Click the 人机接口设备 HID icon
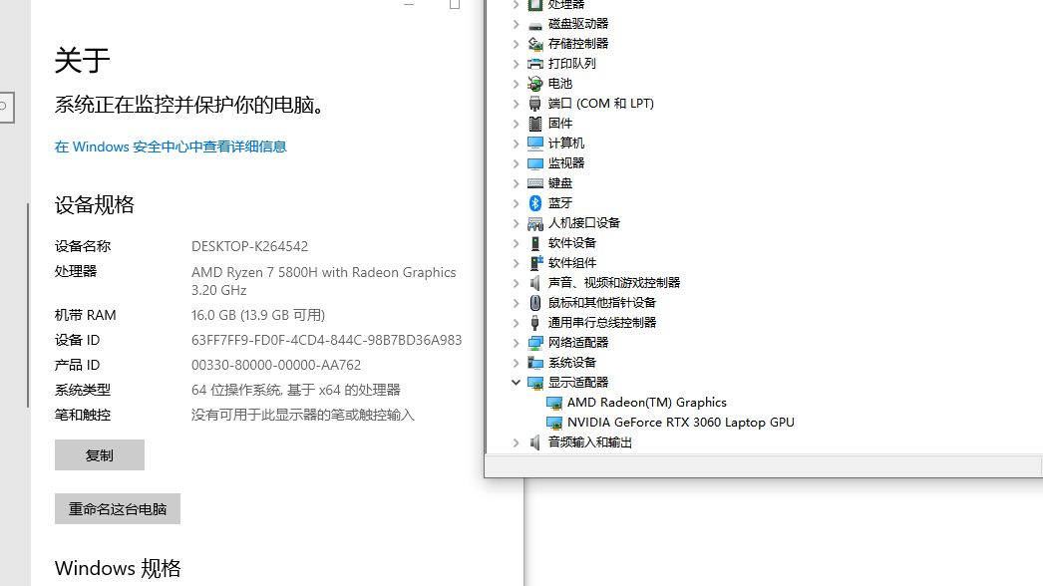Screen dimensions: 1043x586 point(534,223)
